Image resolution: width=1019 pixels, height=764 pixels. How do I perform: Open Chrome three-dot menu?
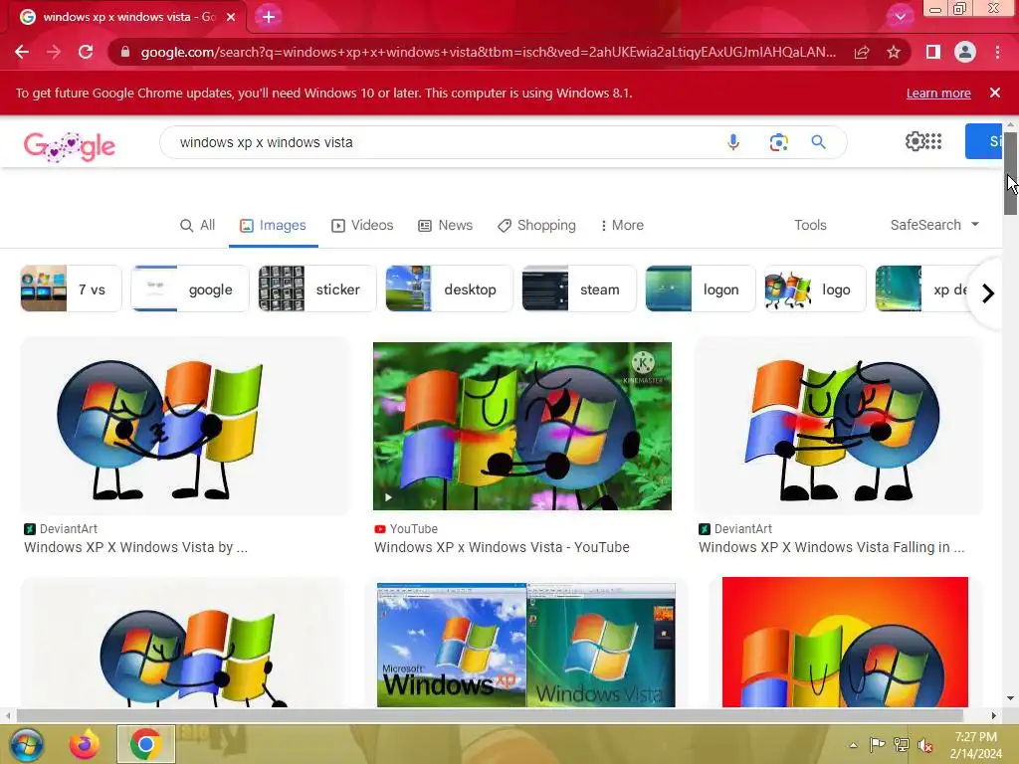(x=997, y=52)
